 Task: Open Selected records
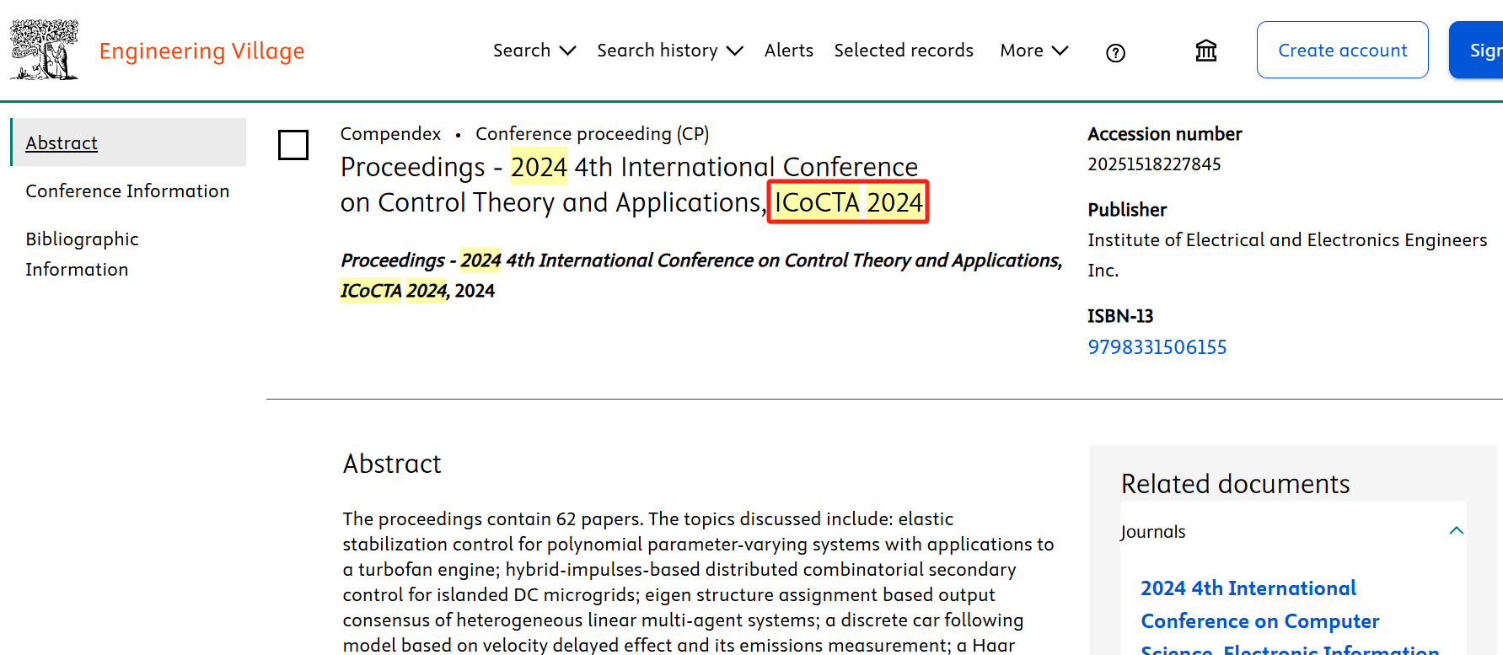click(x=904, y=51)
